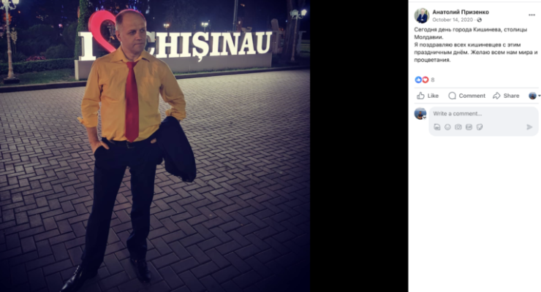Like this post
The height and width of the screenshot is (292, 541).
tap(428, 96)
